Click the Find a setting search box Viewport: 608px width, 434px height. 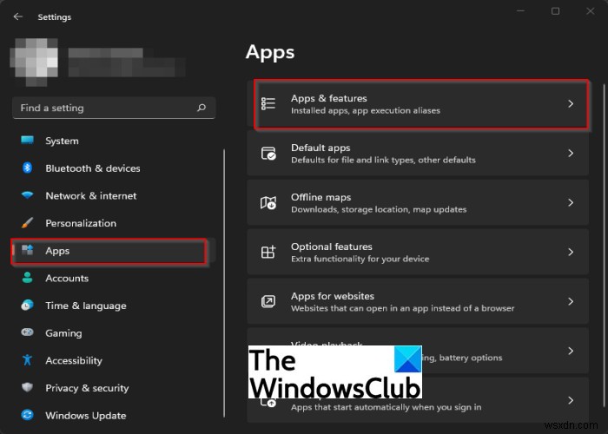(x=104, y=108)
